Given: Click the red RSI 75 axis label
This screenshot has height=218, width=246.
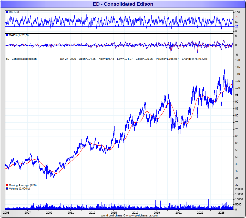Looking at the screenshot, I should [237, 17].
